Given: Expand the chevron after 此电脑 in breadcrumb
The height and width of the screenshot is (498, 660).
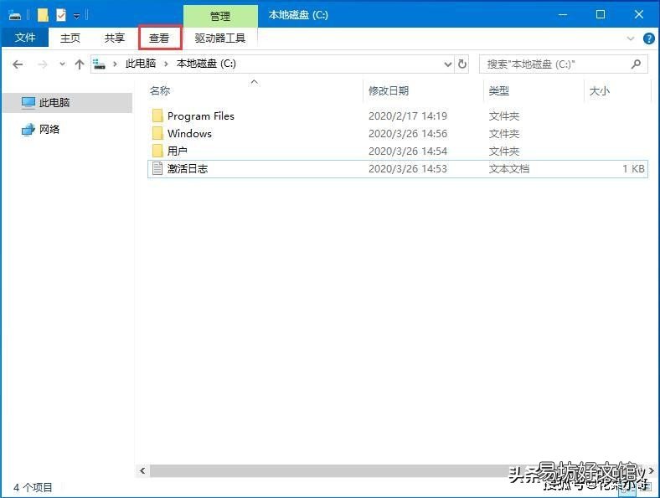Looking at the screenshot, I should coord(167,64).
